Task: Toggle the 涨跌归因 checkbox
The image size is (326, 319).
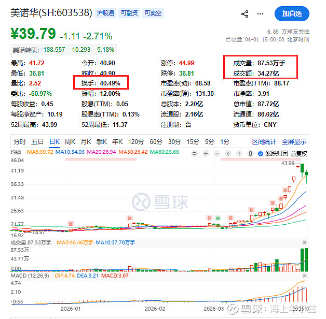Action: [x=260, y=154]
